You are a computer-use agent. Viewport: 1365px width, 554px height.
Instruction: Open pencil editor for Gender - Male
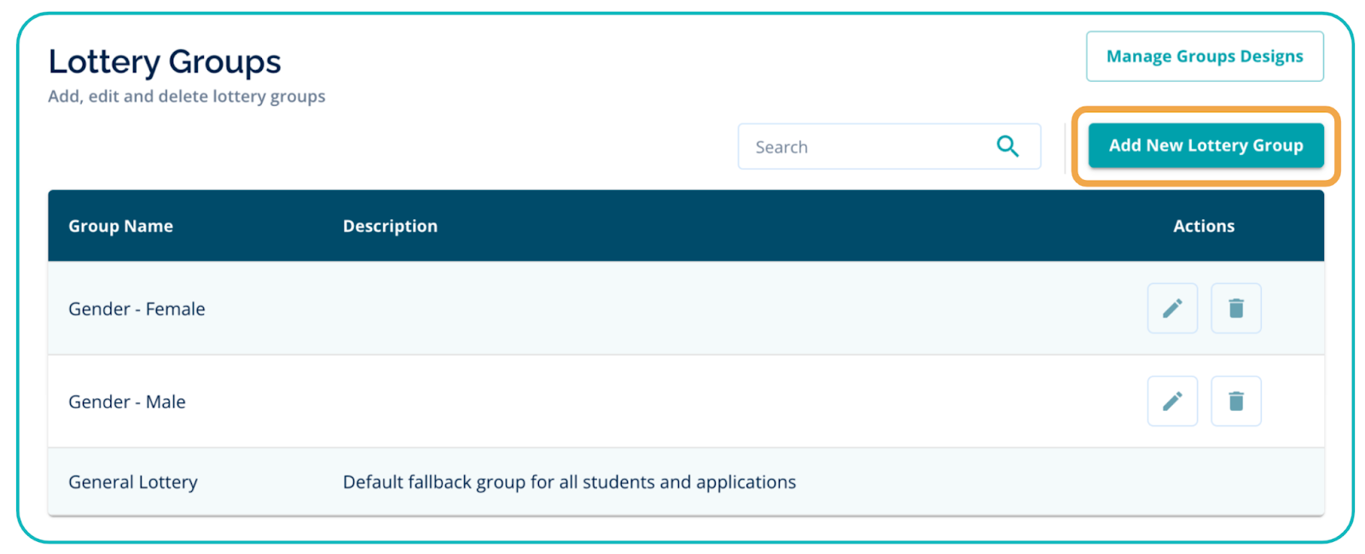[1172, 401]
